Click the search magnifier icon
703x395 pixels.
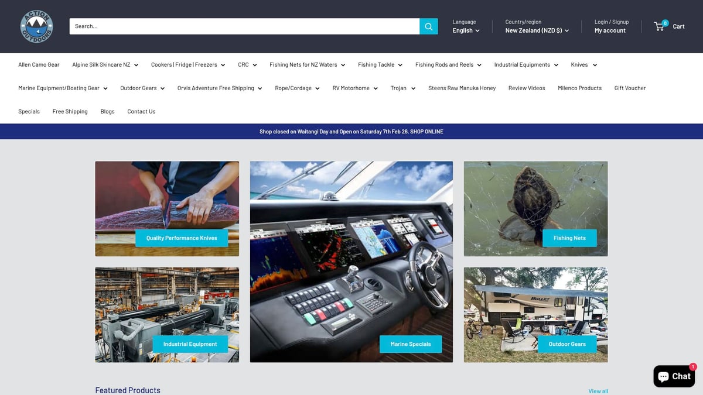coord(428,26)
